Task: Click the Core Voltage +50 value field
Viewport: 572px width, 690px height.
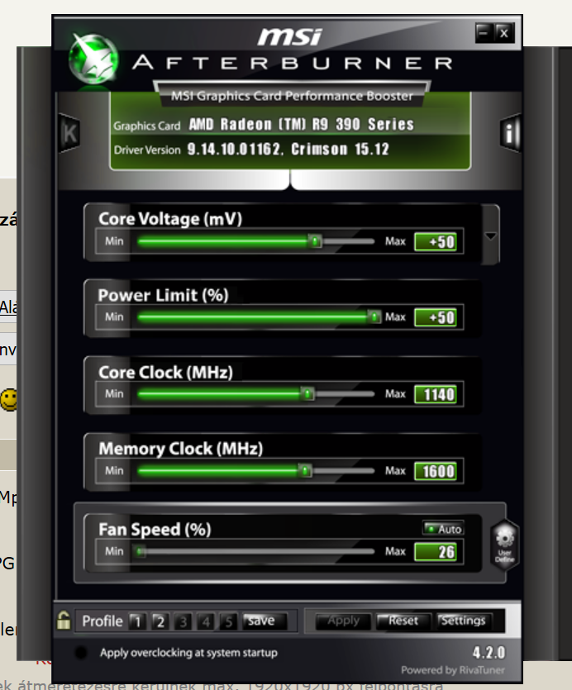Action: [436, 241]
